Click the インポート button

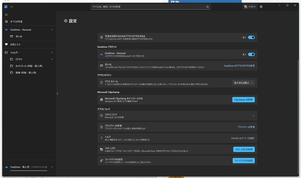coord(250,7)
